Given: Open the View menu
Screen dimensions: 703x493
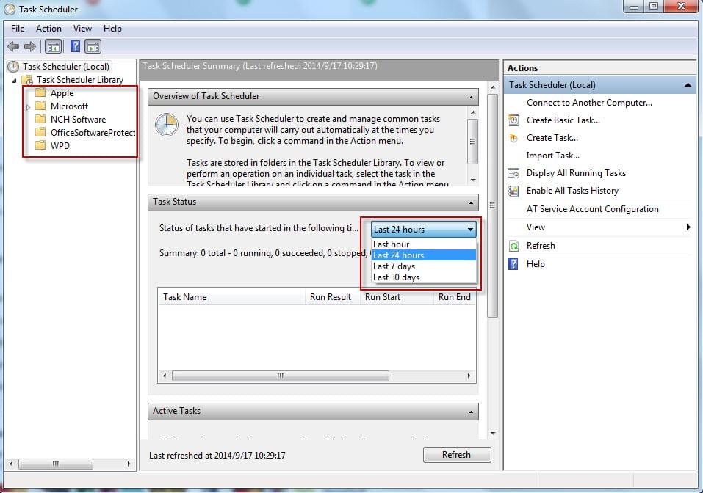Looking at the screenshot, I should pos(82,28).
